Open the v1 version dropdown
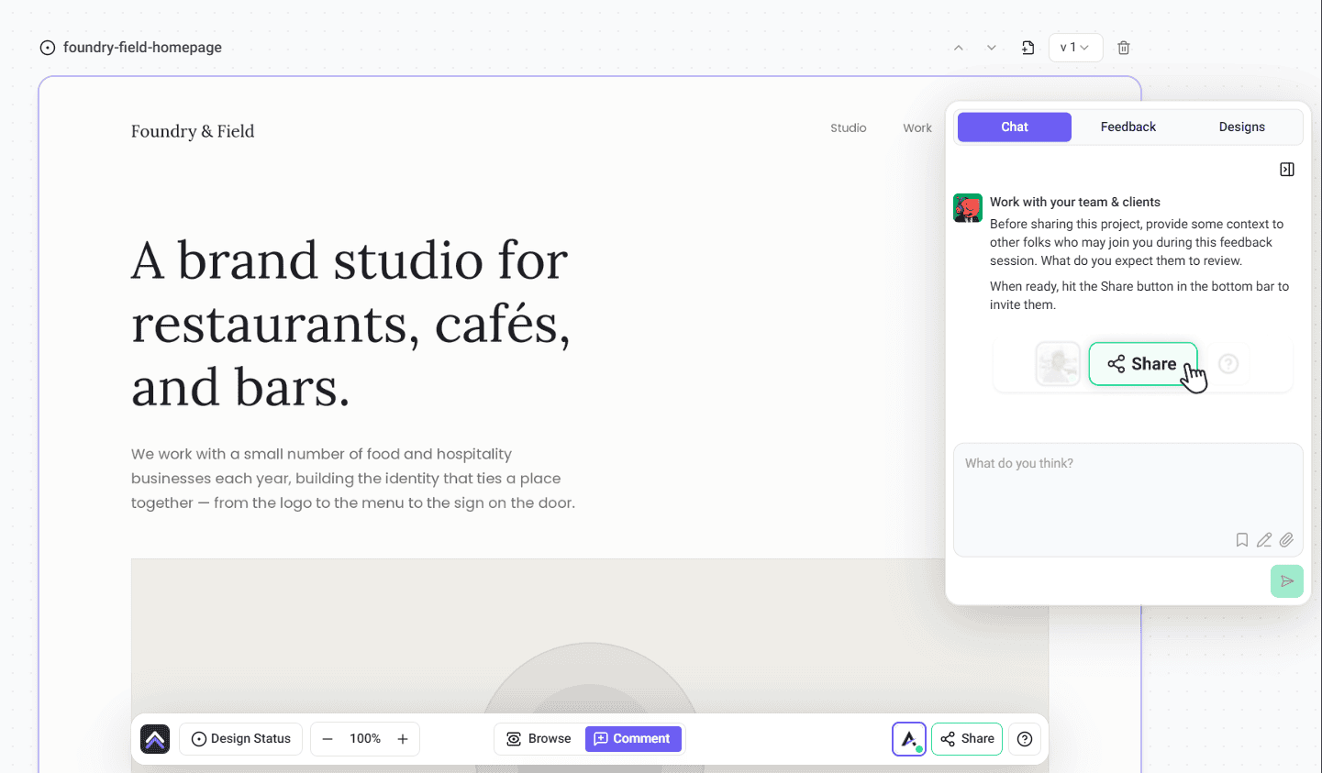Screen dimensions: 1322x773 (1075, 48)
